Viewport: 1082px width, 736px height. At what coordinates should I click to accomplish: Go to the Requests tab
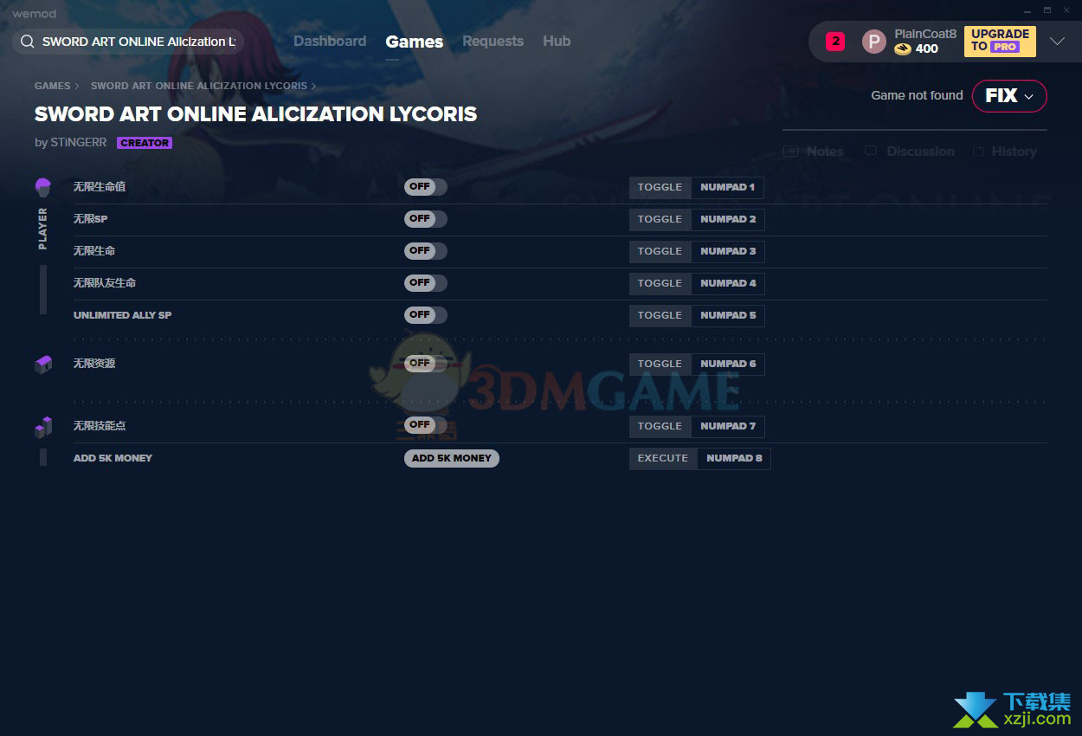click(x=493, y=42)
